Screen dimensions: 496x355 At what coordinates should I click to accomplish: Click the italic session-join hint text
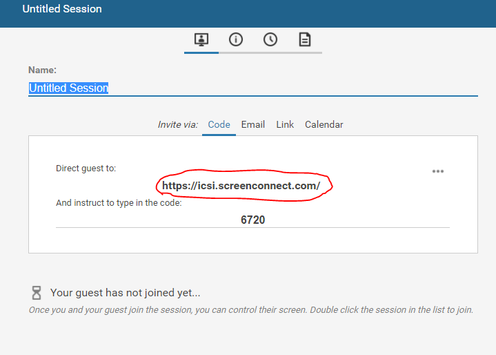pyautogui.click(x=251, y=309)
